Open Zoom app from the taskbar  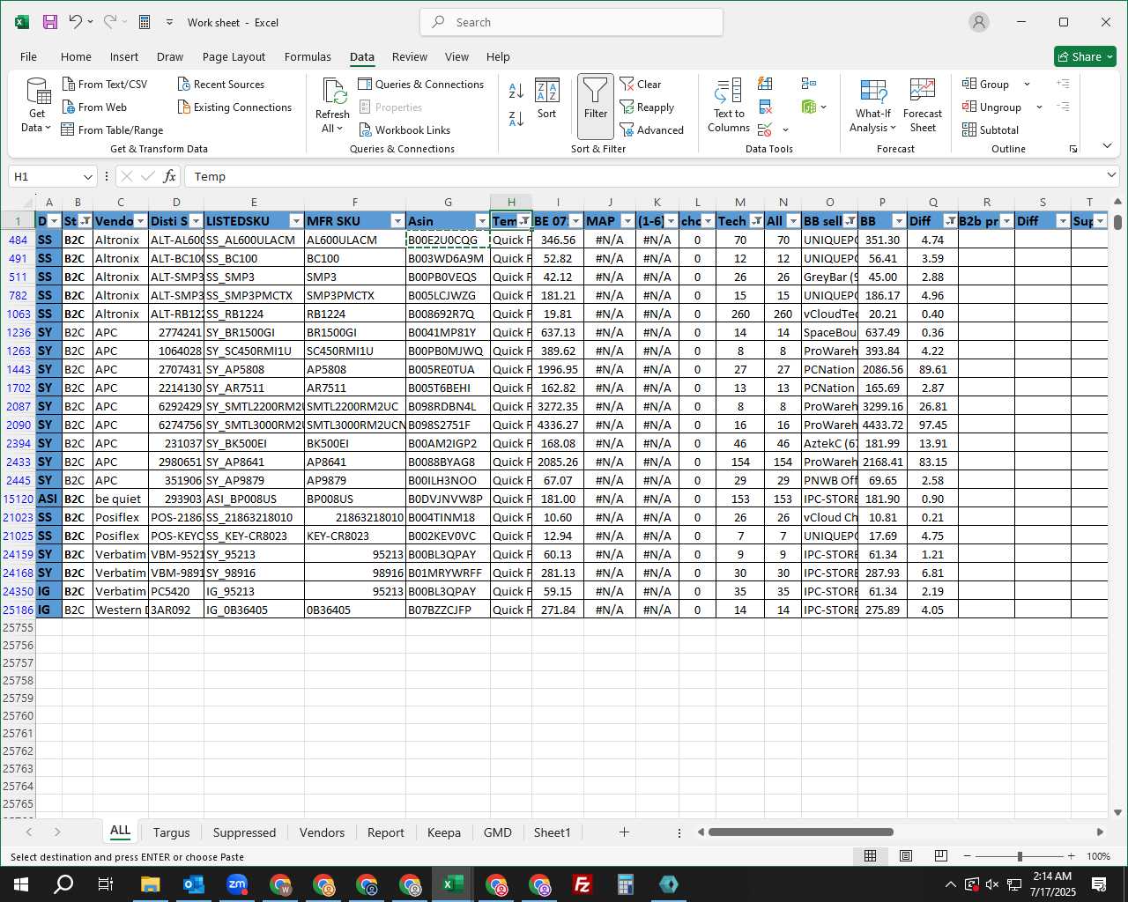click(x=237, y=884)
